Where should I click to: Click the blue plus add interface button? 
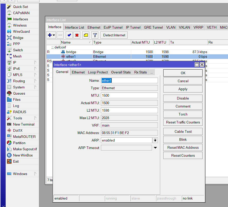click(x=50, y=35)
